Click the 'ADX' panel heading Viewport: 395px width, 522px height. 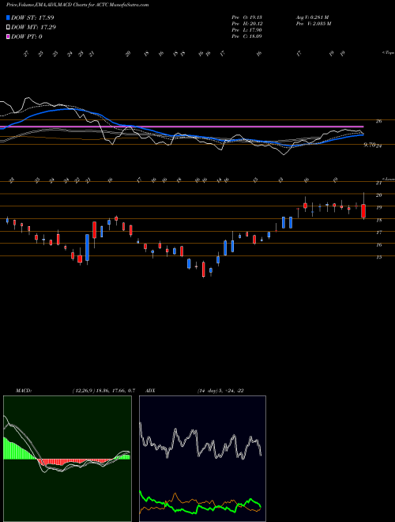[150, 391]
